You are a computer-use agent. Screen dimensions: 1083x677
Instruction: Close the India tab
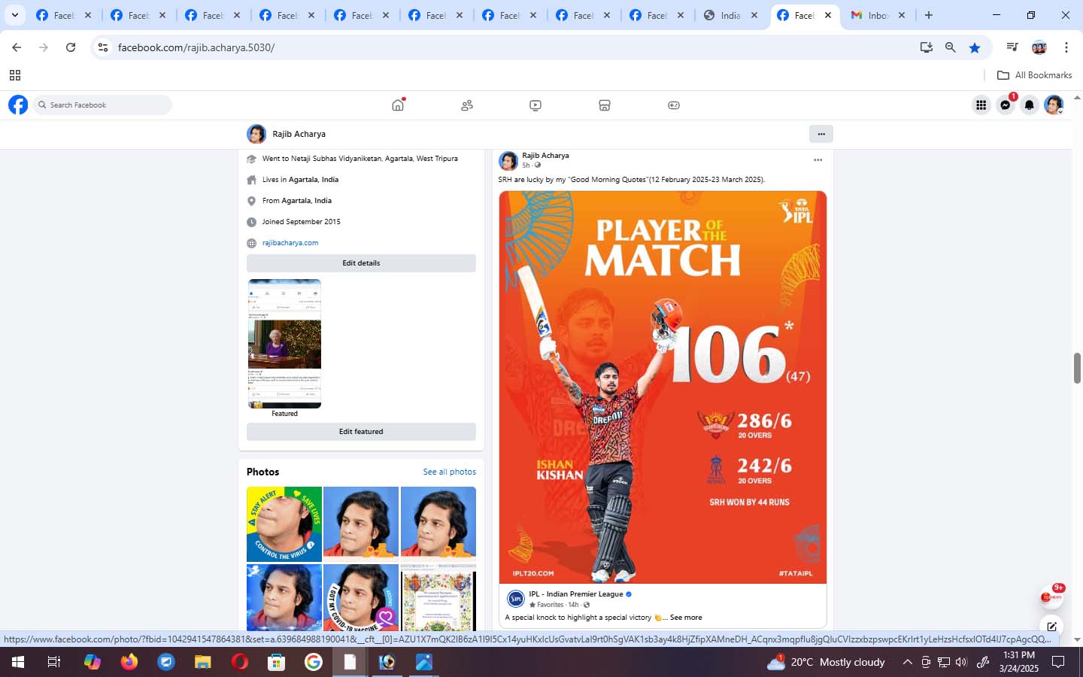(754, 15)
